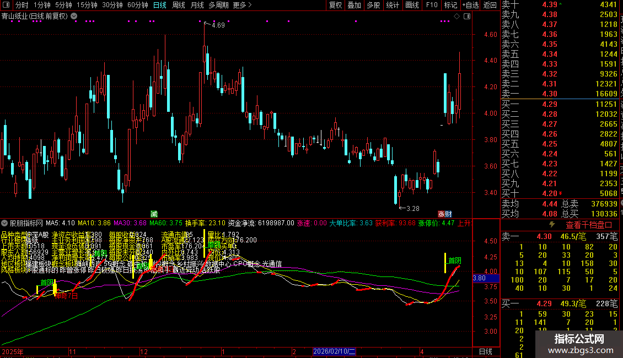
Task: Click the 卖均 4.44 average value
Action: click(550, 204)
